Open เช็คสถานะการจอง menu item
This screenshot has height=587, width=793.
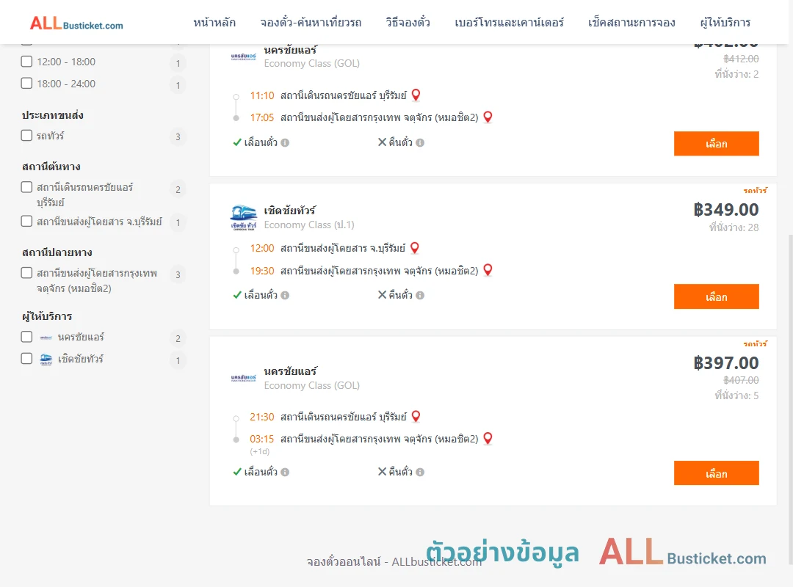[x=631, y=23]
